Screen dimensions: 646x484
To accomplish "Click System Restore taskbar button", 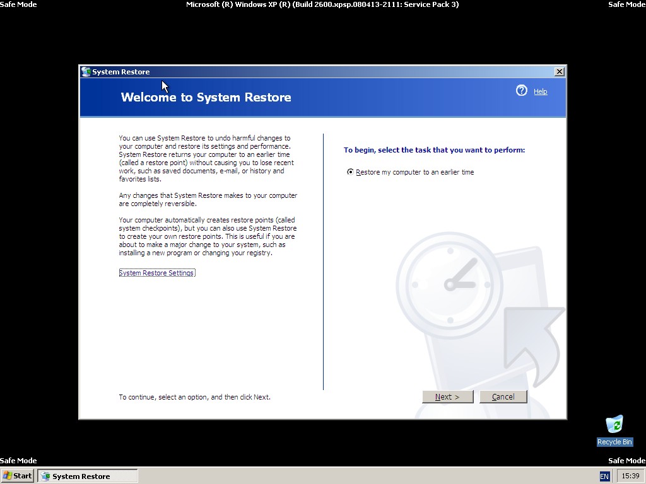I will [87, 476].
